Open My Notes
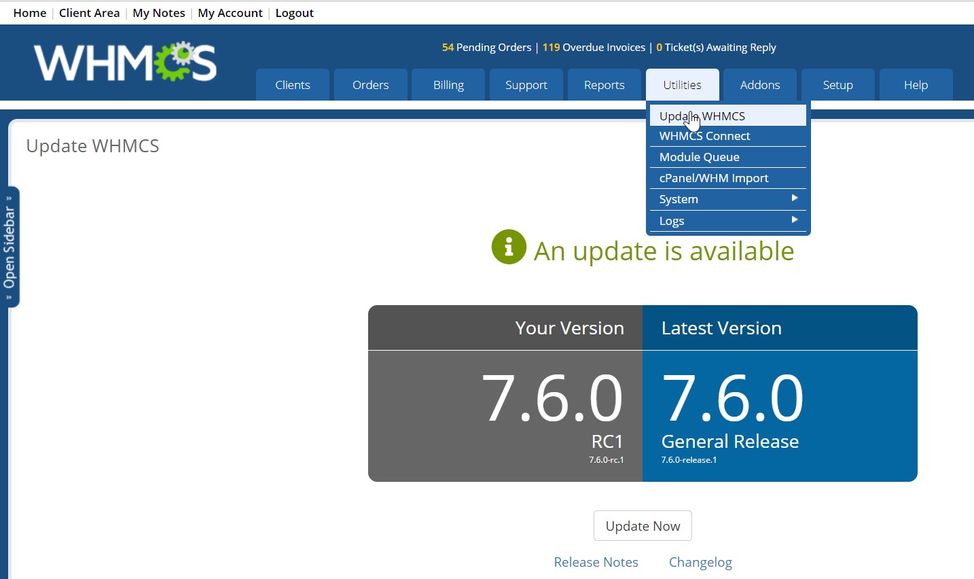The image size is (974, 579). (x=159, y=13)
